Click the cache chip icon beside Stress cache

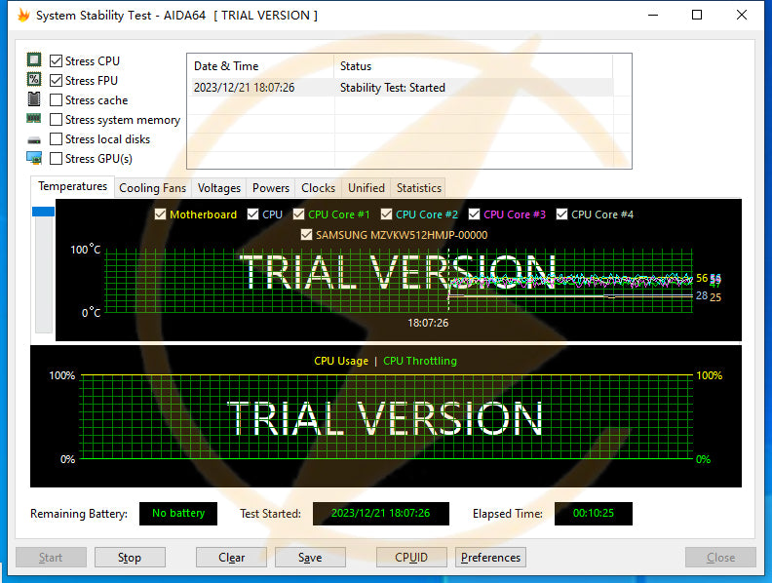34,99
